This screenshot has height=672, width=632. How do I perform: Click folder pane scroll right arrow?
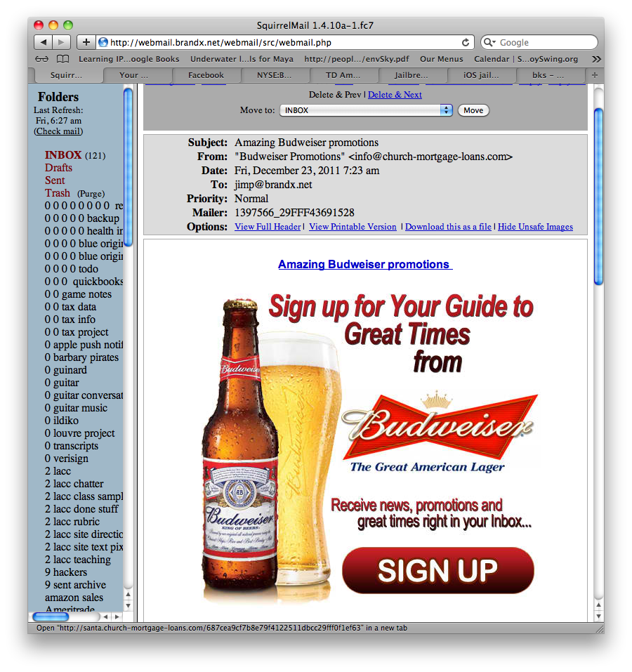pyautogui.click(x=117, y=617)
